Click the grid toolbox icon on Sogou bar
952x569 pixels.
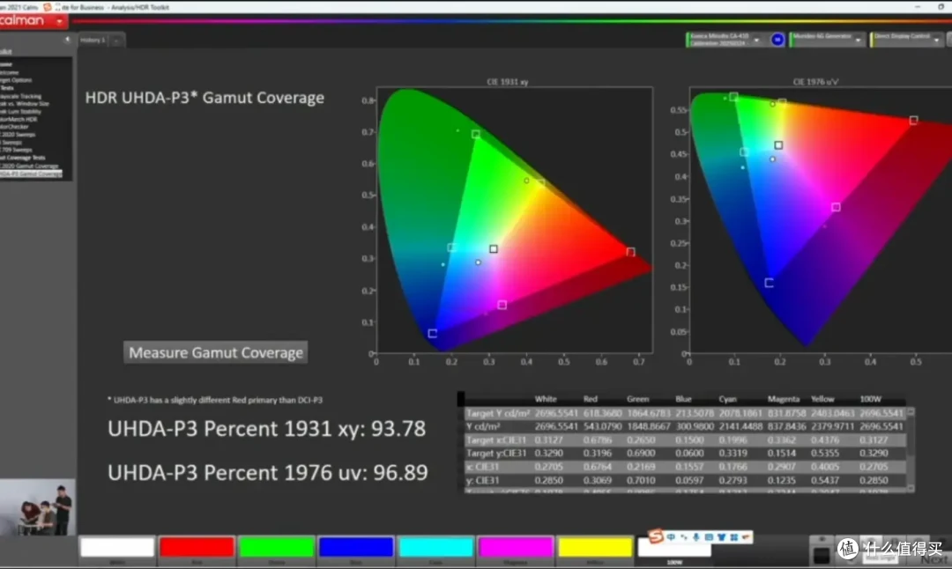pos(734,536)
